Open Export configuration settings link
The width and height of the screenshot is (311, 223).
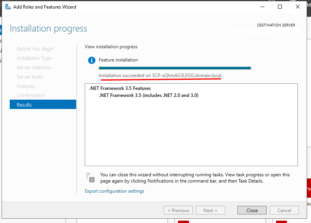pos(114,191)
